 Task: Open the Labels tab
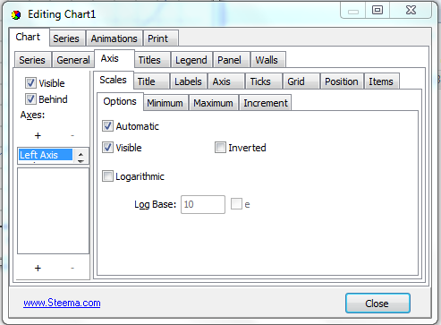pos(188,81)
